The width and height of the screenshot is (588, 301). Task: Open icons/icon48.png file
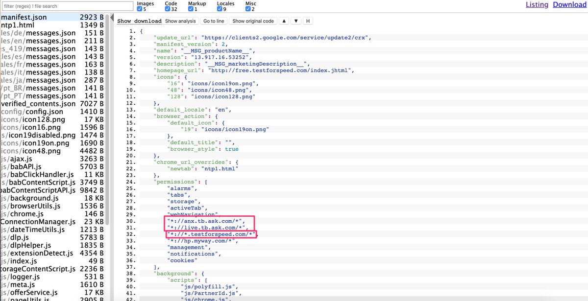click(x=52, y=151)
